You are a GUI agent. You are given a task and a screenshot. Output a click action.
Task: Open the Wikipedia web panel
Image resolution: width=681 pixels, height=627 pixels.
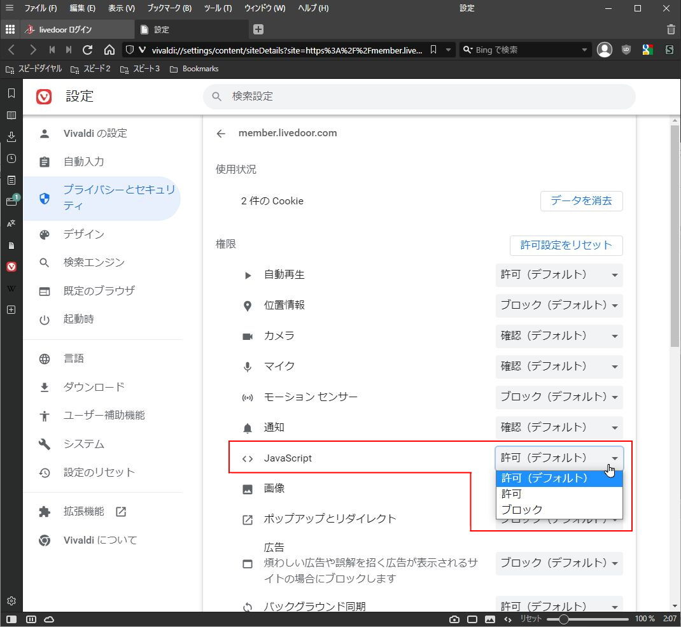(11, 288)
